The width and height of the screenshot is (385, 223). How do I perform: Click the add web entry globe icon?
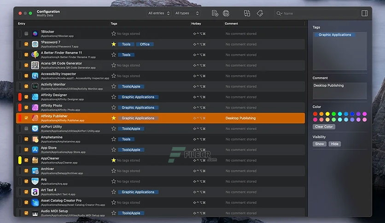(x=226, y=13)
